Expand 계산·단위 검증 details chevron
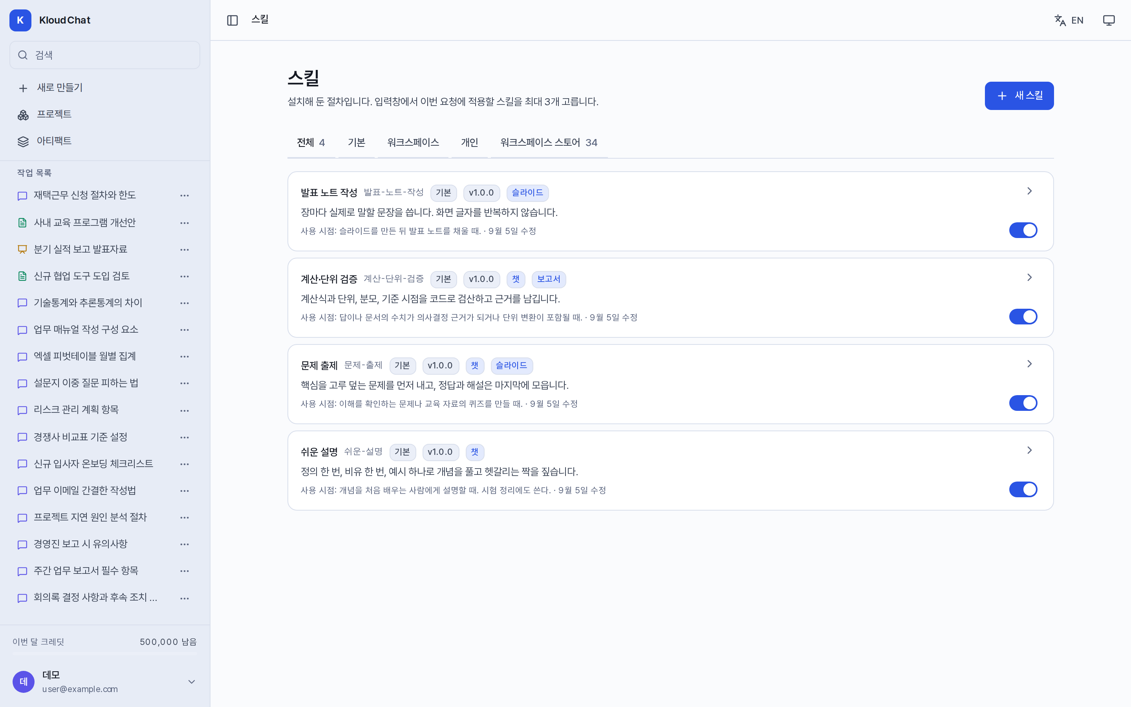The height and width of the screenshot is (707, 1131). pyautogui.click(x=1029, y=277)
